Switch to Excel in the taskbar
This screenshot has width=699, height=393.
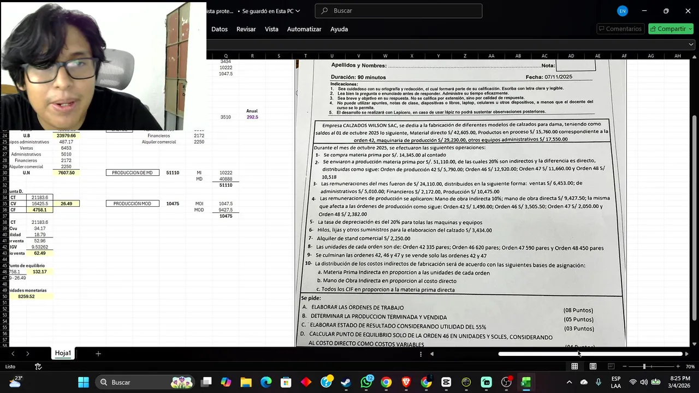[x=526, y=382]
